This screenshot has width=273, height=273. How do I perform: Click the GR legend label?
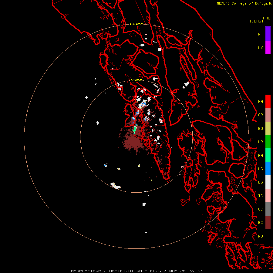coord(260,115)
